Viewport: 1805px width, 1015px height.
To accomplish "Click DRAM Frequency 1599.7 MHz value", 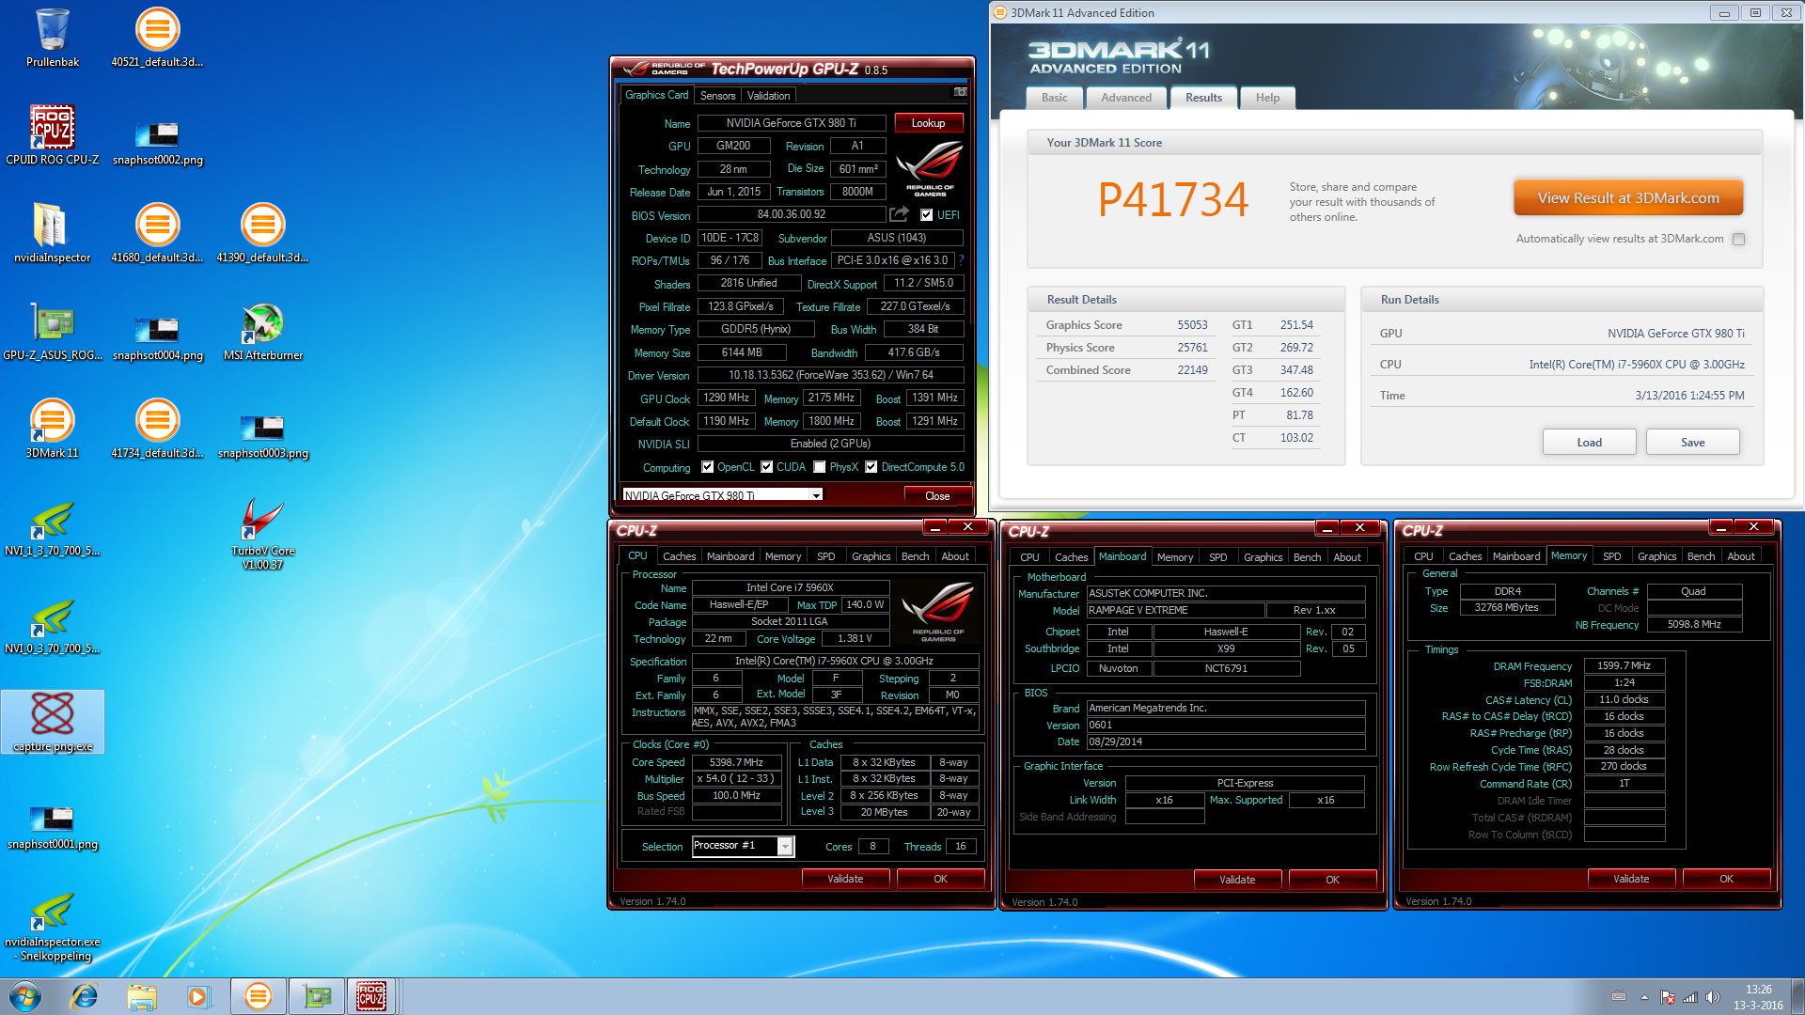I will click(1624, 665).
